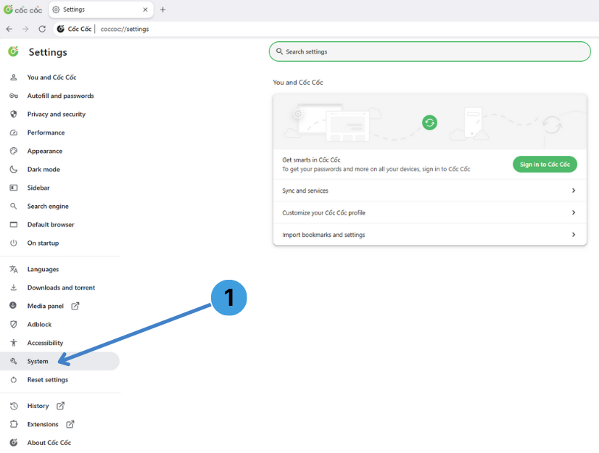Screen dimensions: 599x453
Task: Open the external-link icon next to Extensions
Action: (70, 424)
